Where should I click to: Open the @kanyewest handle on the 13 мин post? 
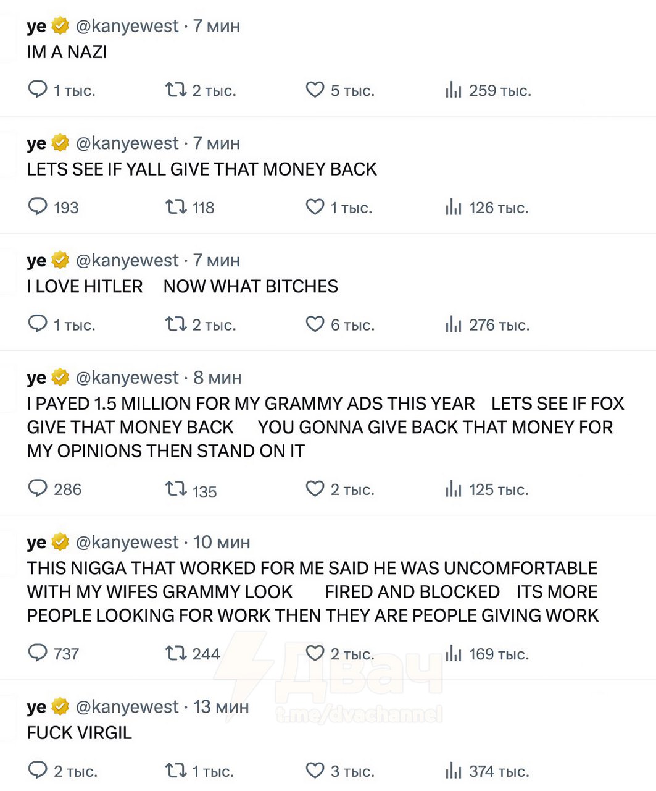pos(127,706)
